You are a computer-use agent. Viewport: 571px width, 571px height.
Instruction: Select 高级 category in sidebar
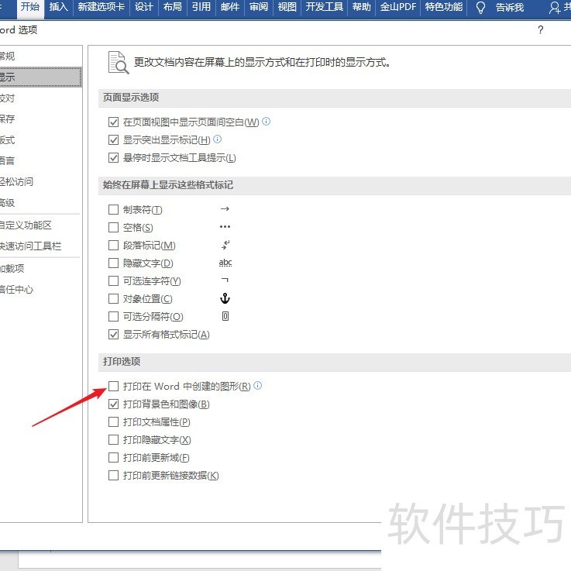click(x=40, y=202)
